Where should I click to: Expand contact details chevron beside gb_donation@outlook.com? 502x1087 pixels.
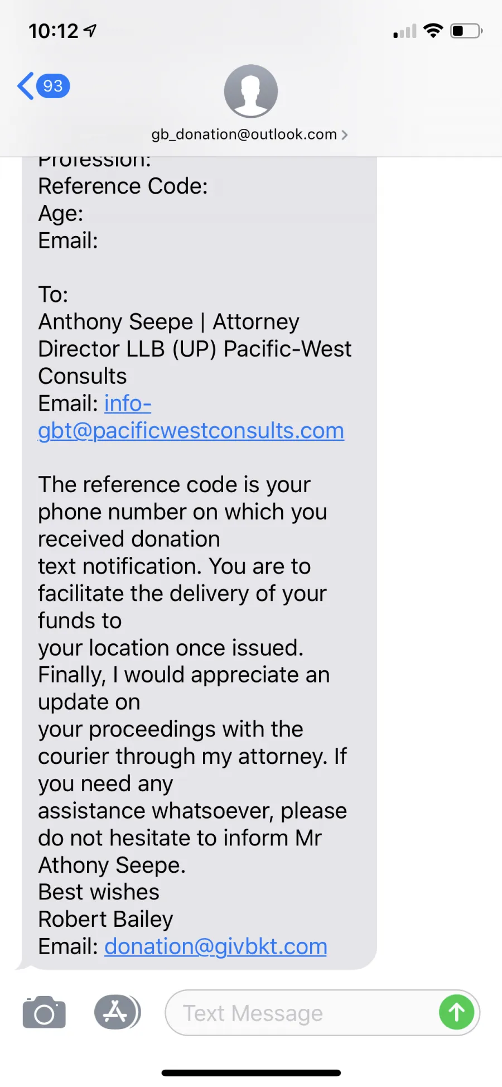click(344, 134)
